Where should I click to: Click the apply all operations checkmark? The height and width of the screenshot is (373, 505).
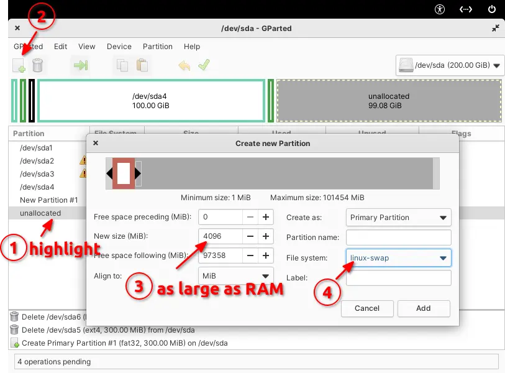tap(204, 65)
